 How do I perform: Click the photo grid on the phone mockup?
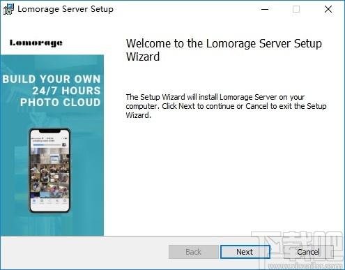pos(50,172)
